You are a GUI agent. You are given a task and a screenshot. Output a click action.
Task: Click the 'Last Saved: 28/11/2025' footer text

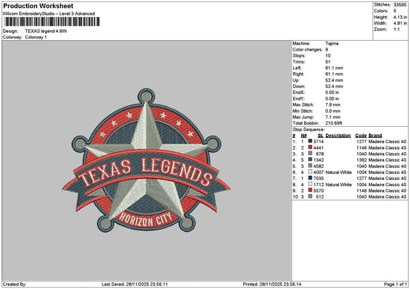pos(135,284)
